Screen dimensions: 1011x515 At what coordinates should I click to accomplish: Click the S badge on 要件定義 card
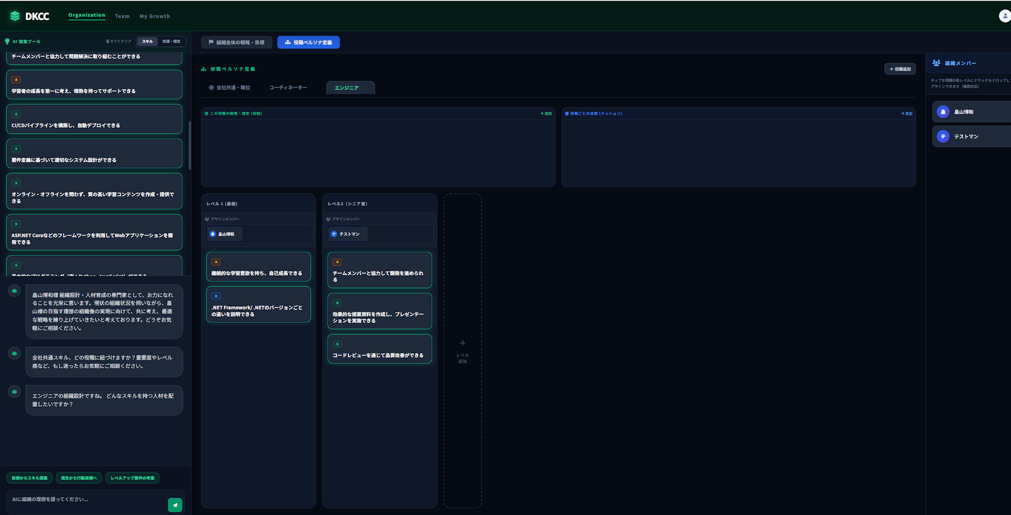click(x=16, y=148)
